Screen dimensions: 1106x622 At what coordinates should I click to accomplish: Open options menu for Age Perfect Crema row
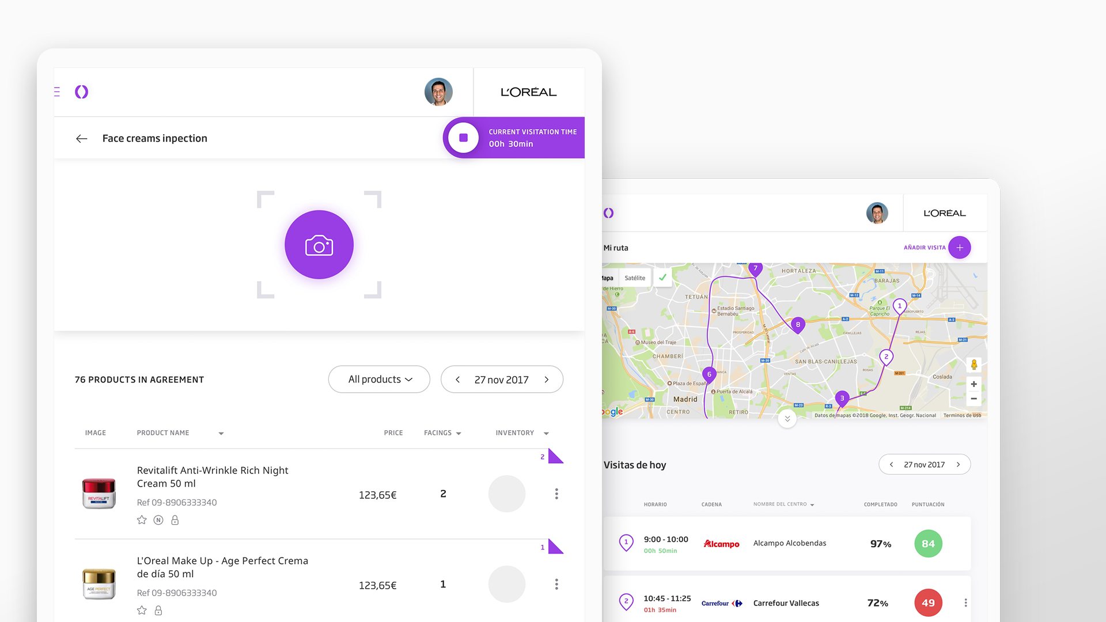(x=556, y=584)
